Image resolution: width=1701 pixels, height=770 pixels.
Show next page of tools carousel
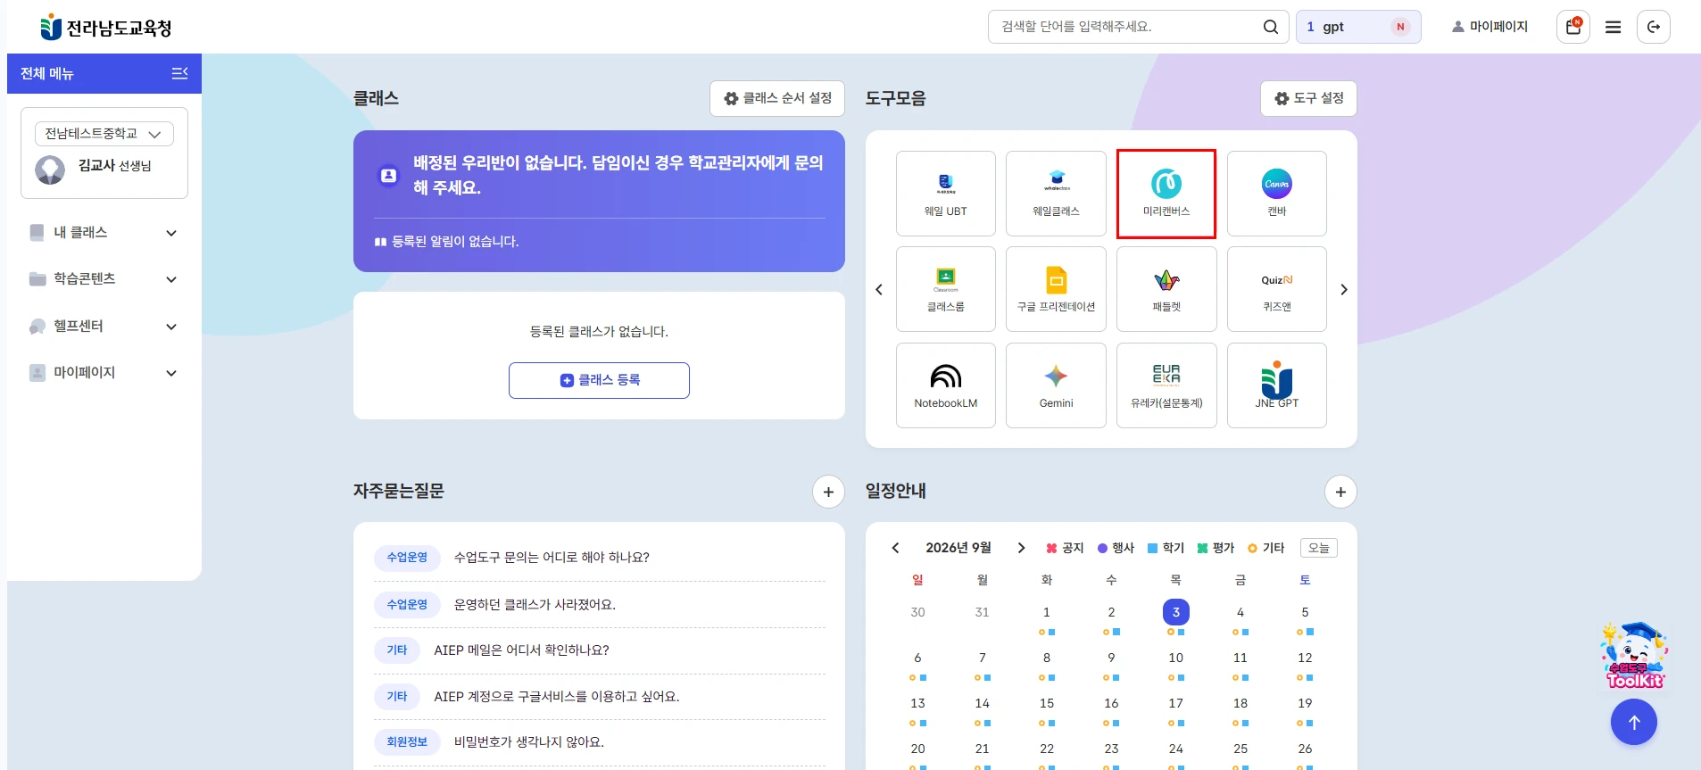[x=1344, y=289]
